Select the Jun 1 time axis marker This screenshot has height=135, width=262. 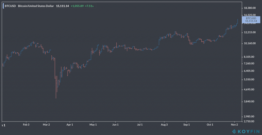115,125
